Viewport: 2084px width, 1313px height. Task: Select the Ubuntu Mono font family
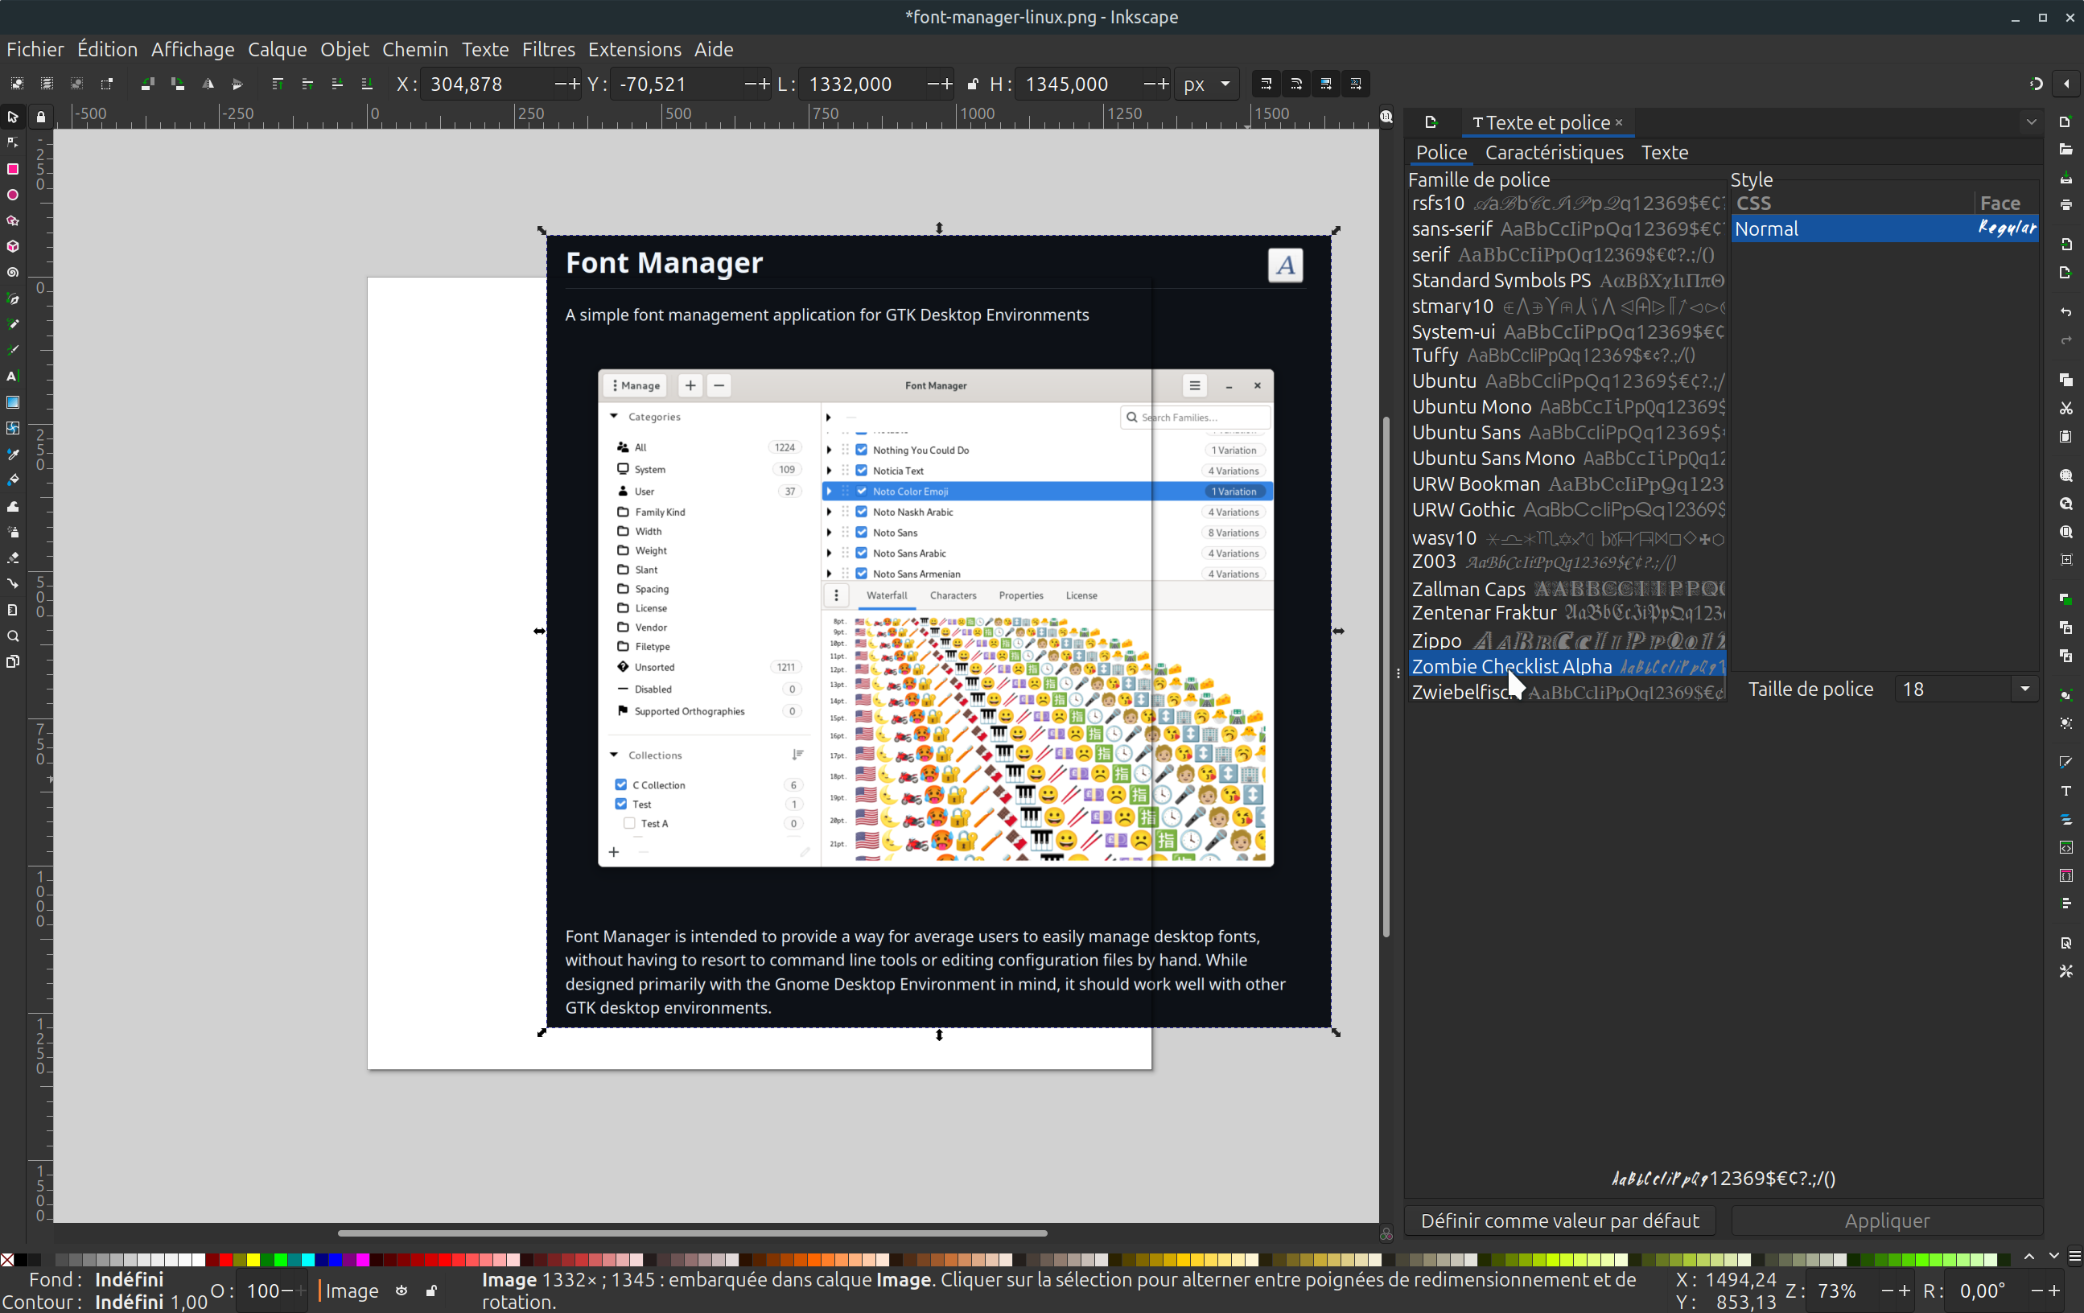coord(1471,407)
